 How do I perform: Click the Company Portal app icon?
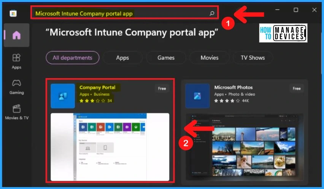63,96
